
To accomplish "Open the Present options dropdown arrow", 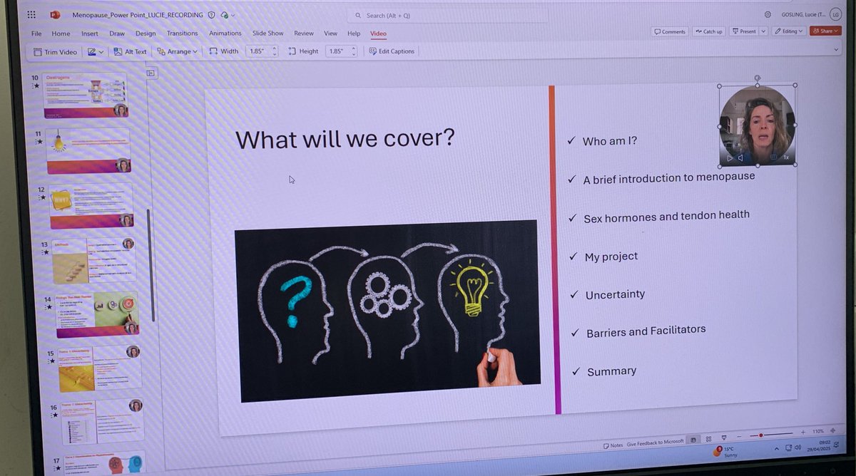I will pyautogui.click(x=763, y=31).
